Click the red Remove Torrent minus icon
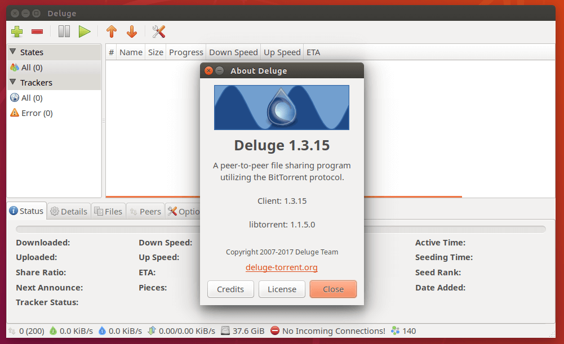Viewport: 564px width, 344px height. (x=37, y=32)
